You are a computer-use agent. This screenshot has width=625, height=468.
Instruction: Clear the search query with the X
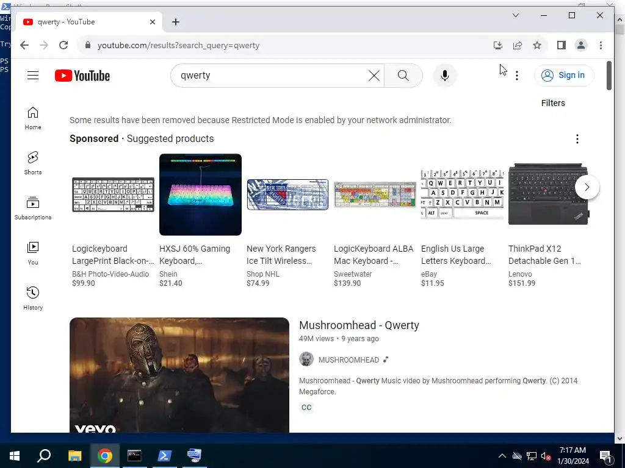(374, 76)
